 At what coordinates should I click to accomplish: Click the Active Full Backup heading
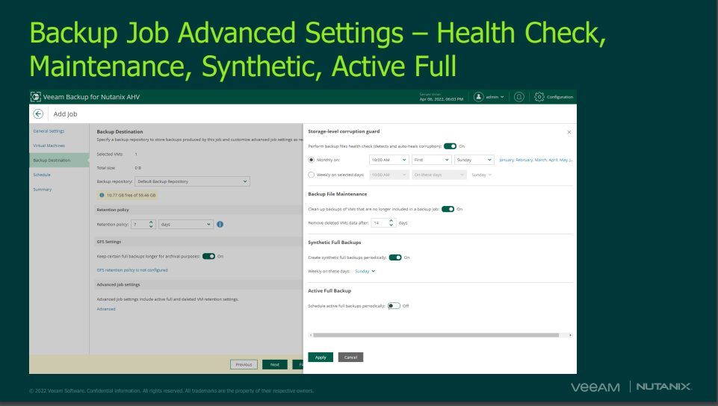pyautogui.click(x=329, y=291)
